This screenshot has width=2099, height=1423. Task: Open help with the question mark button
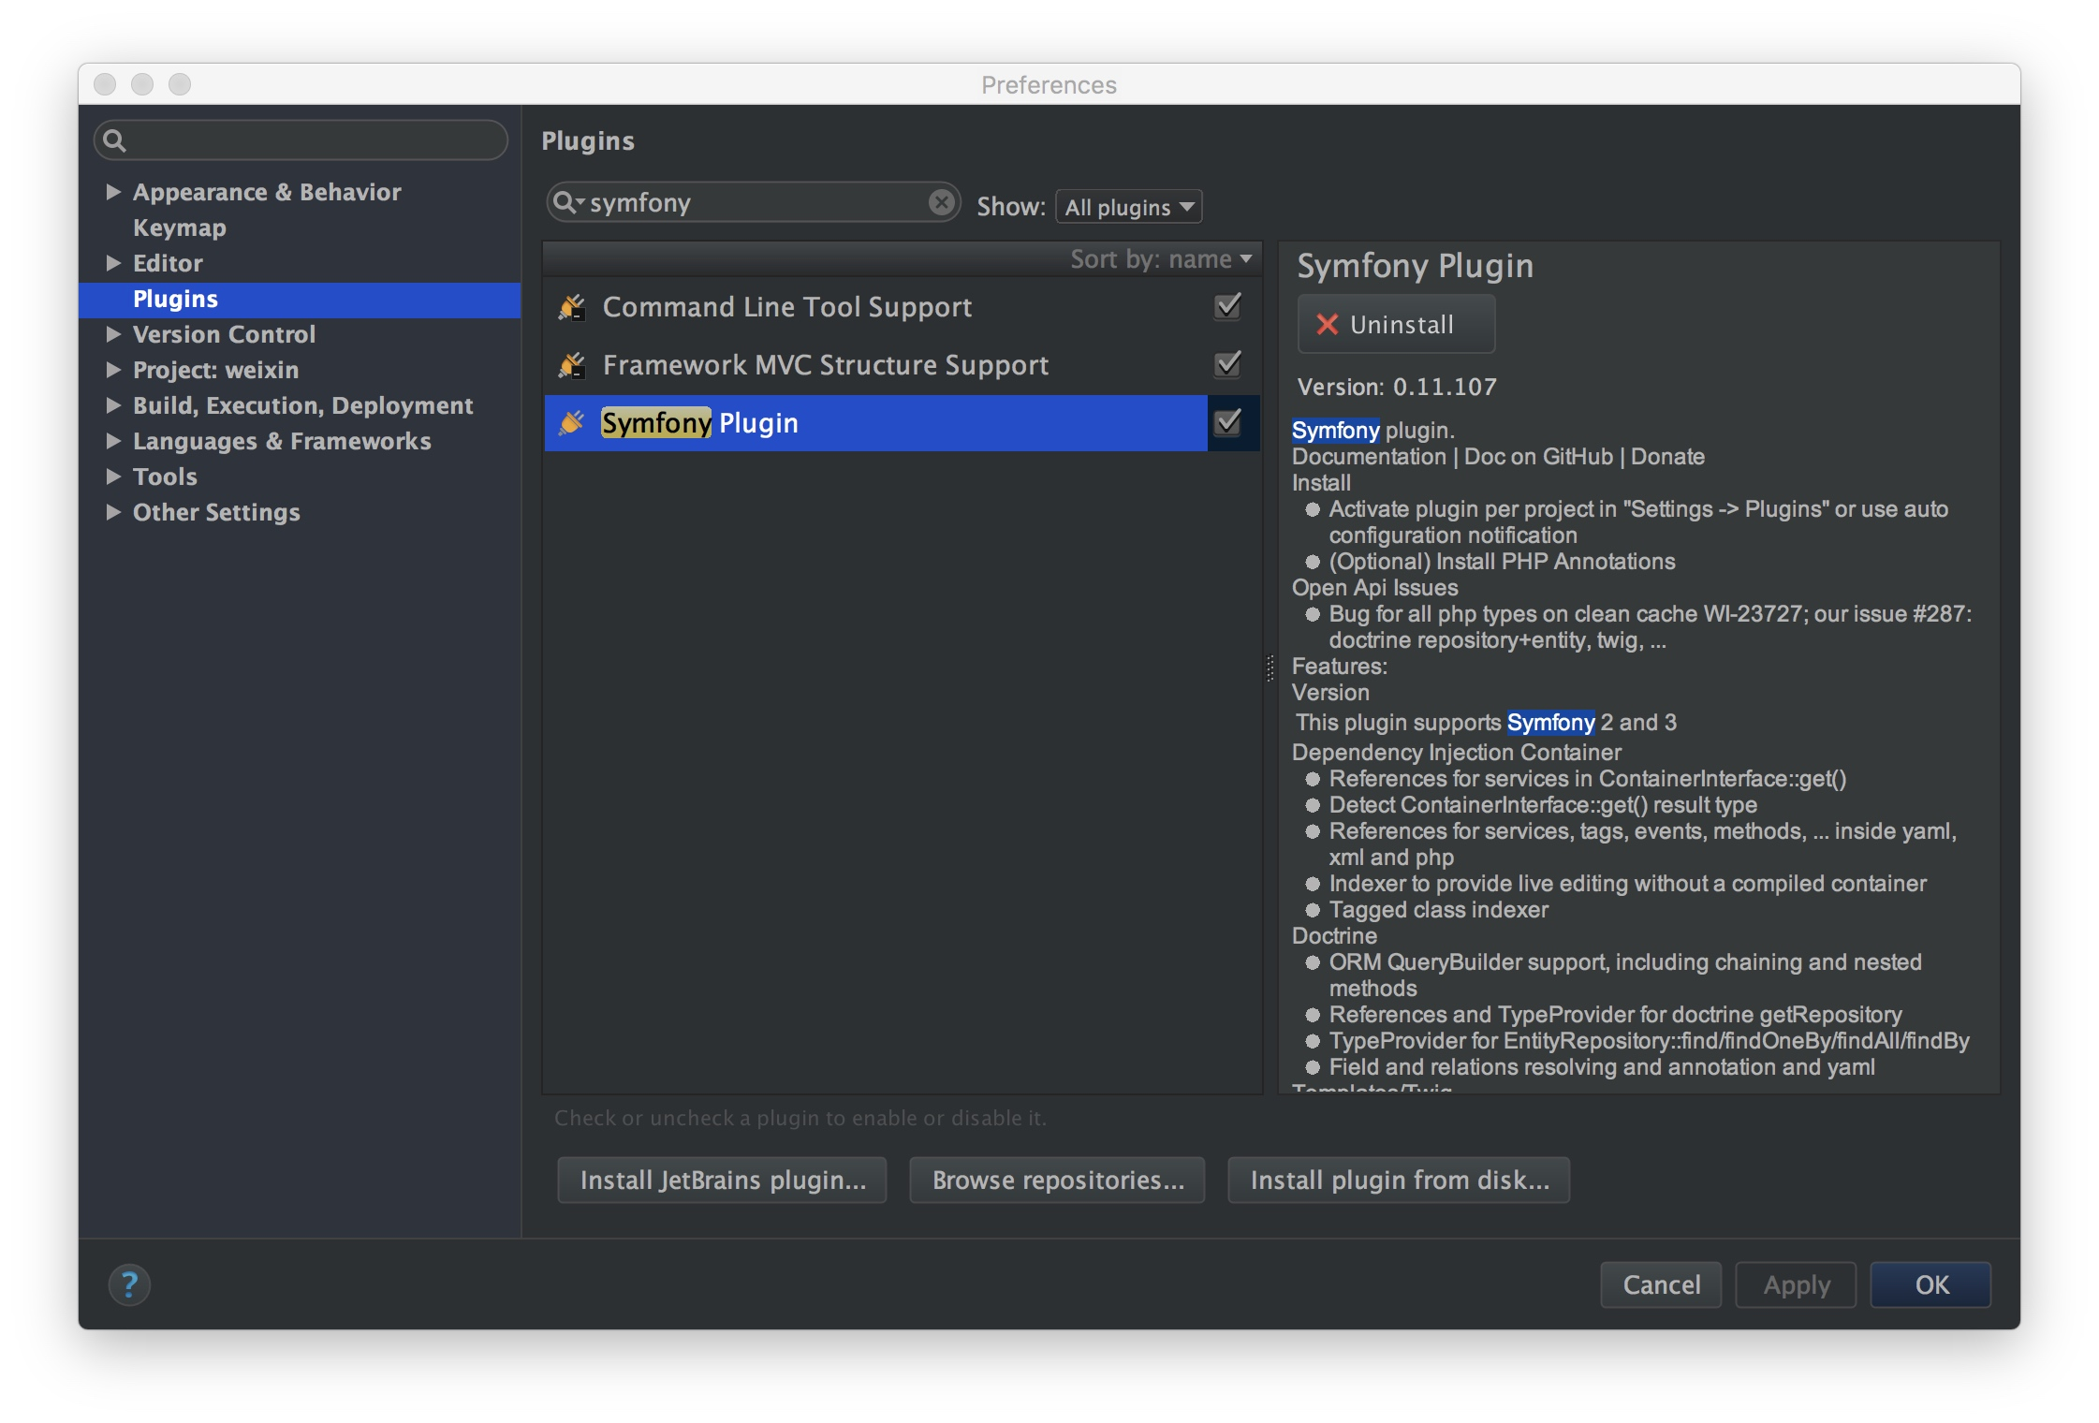(129, 1284)
